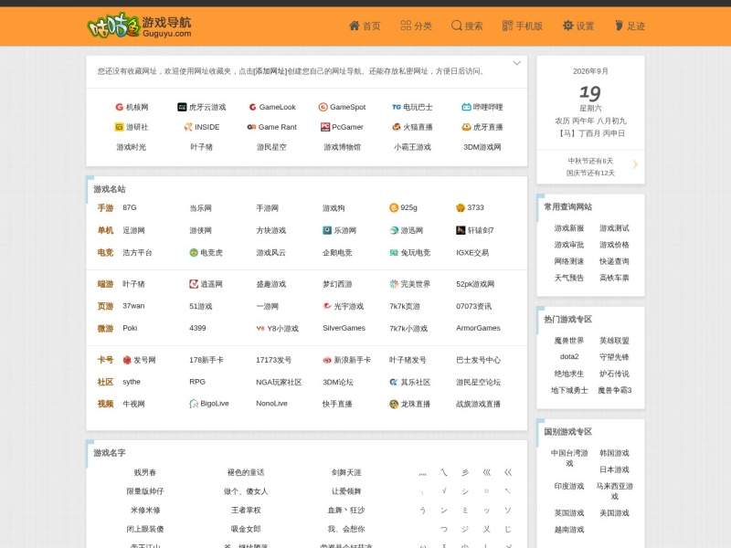The width and height of the screenshot is (731, 548).
Task: Select the 手游 category label
Action: 105,208
